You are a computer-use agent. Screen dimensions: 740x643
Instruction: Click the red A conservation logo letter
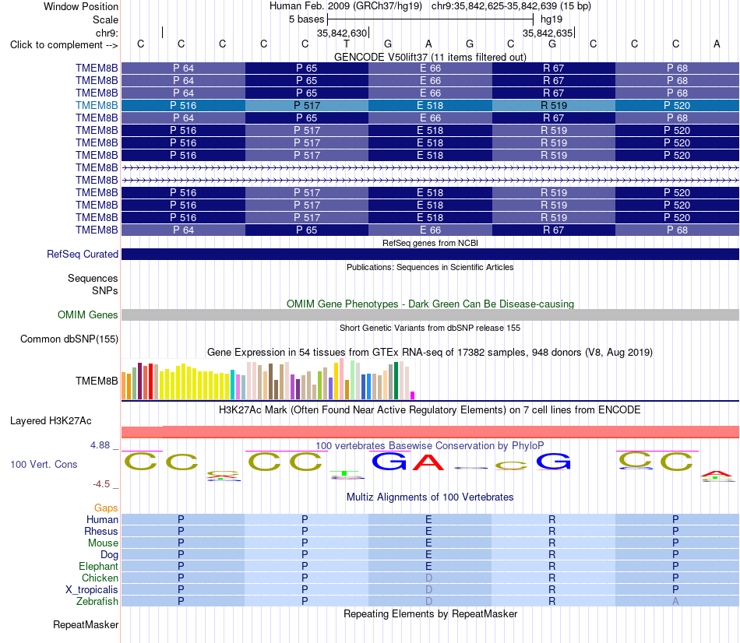point(428,462)
